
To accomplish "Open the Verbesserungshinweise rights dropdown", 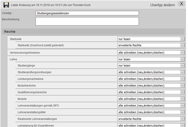I will pos(151,53).
